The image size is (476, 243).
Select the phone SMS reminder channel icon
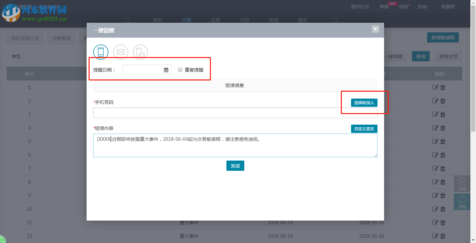[100, 52]
